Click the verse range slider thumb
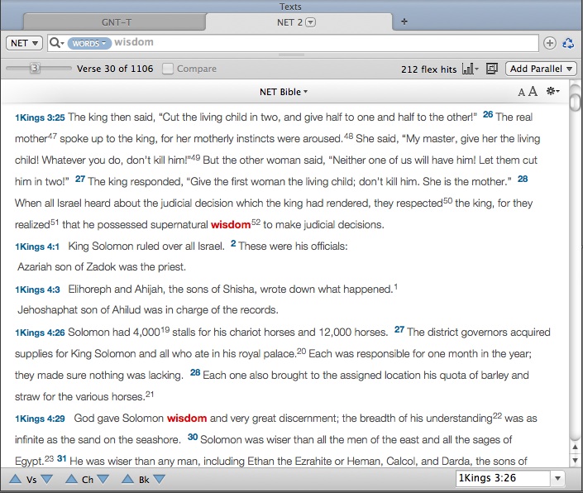583x493 pixels. point(35,69)
